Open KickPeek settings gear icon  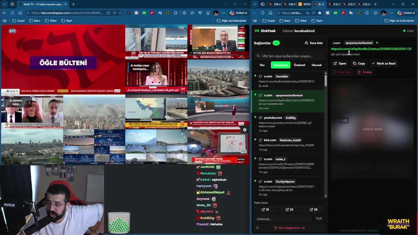click(x=257, y=228)
